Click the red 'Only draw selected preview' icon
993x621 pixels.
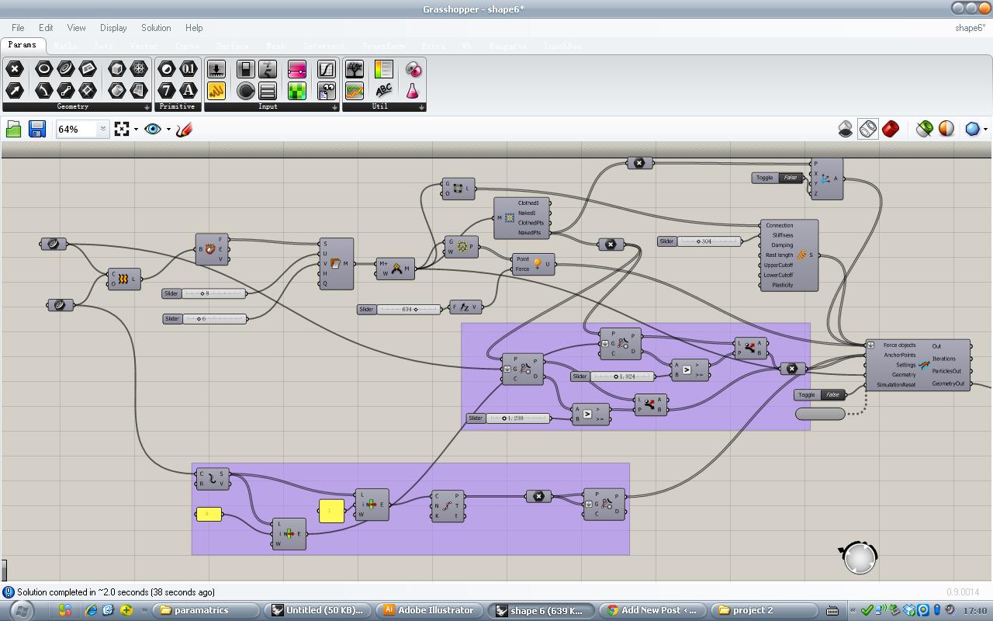point(891,129)
